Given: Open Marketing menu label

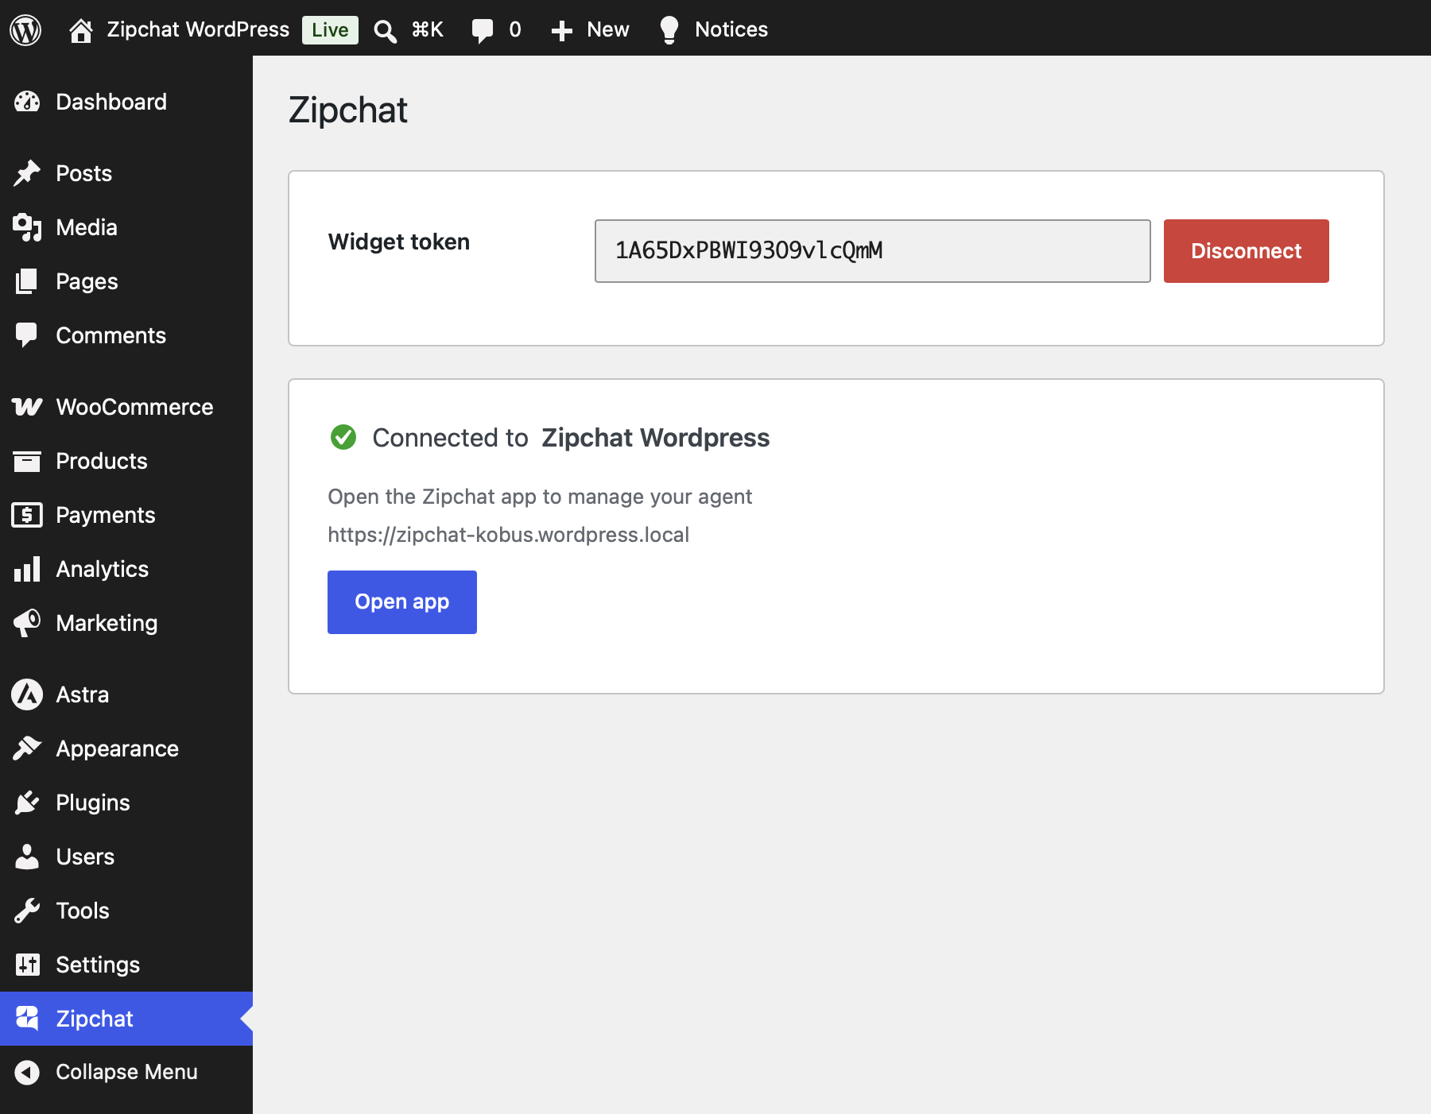Looking at the screenshot, I should tap(107, 623).
